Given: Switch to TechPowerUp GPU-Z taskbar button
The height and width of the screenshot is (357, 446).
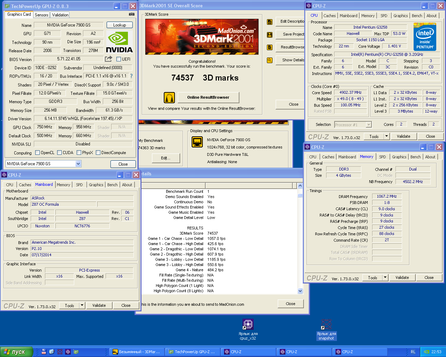Looking at the screenshot, I should click(x=192, y=352).
